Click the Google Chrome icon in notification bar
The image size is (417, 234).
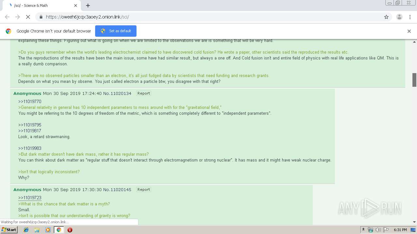(8, 31)
